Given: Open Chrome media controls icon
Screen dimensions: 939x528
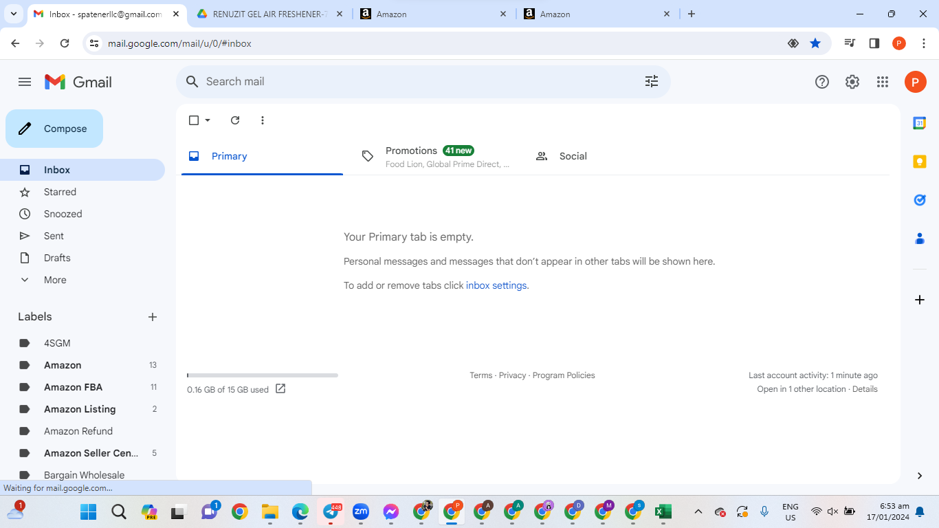Looking at the screenshot, I should [850, 43].
